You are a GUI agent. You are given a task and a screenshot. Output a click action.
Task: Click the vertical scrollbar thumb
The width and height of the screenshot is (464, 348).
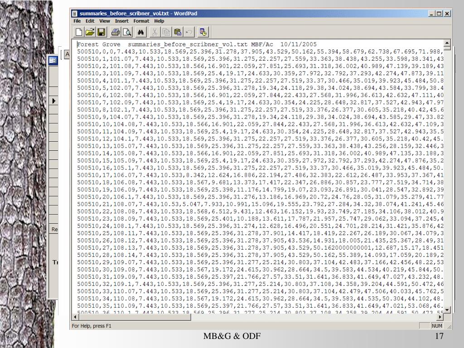pos(447,48)
